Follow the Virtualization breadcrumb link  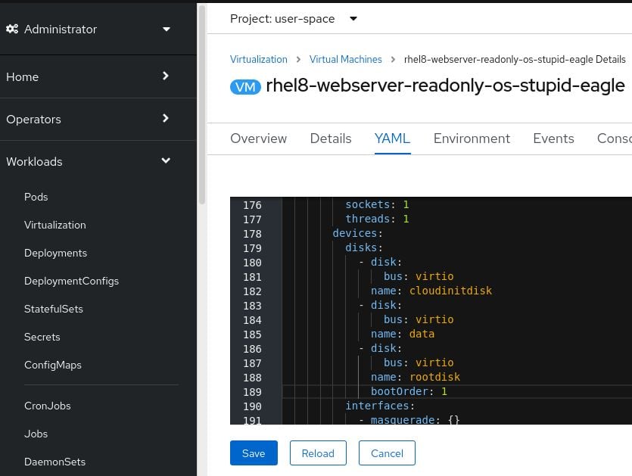[259, 59]
